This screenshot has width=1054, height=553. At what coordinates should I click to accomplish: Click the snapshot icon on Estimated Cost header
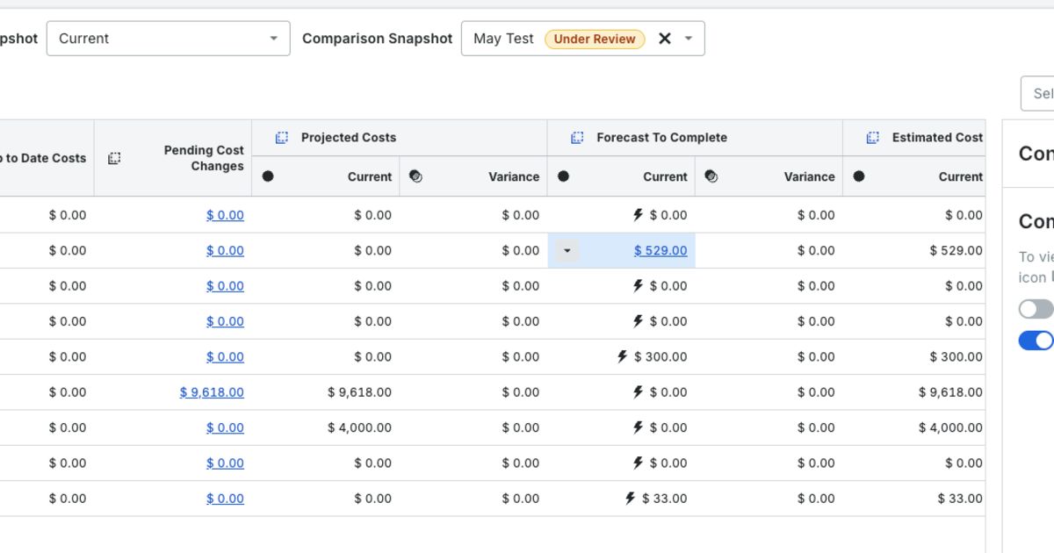[872, 137]
